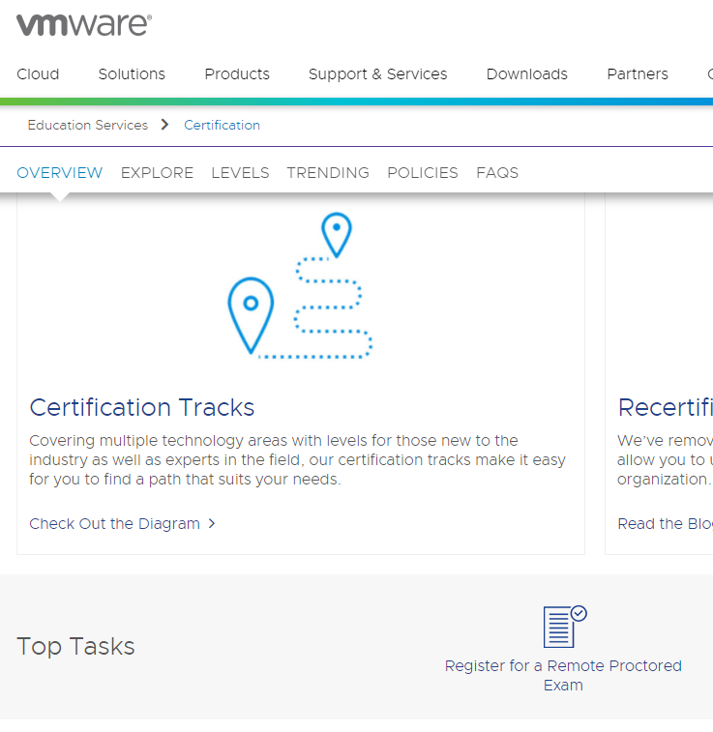Select the OVERVIEW tab
This screenshot has height=732, width=713.
tap(59, 173)
